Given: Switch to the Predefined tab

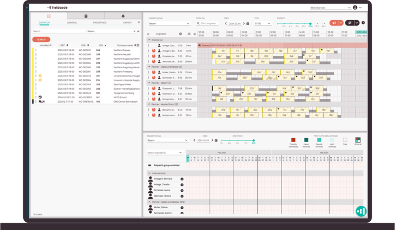Looking at the screenshot, I should tap(99, 23).
